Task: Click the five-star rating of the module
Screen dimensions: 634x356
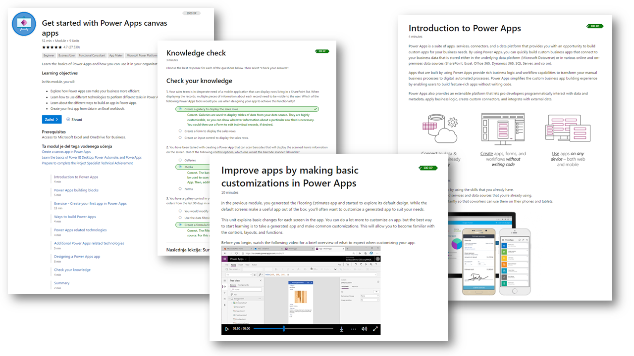Action: 52,47
